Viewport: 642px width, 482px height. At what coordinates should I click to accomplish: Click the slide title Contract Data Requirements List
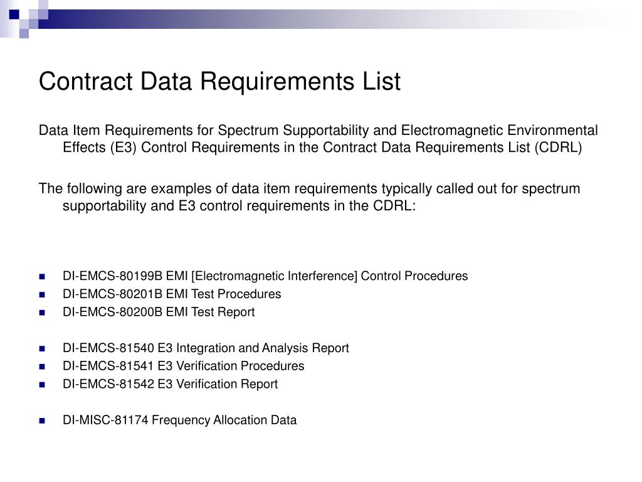click(x=219, y=81)
